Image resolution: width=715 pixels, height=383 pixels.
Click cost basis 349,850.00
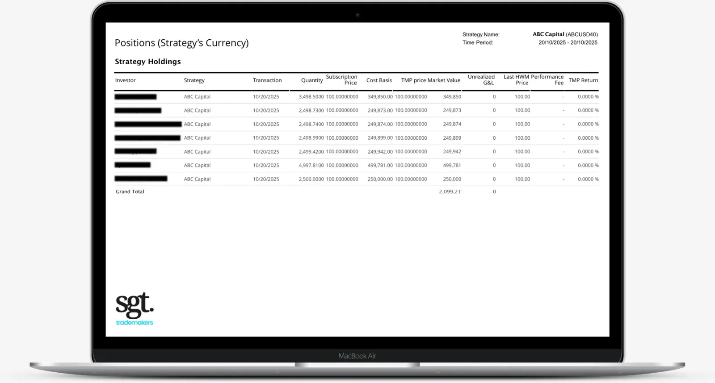[380, 97]
